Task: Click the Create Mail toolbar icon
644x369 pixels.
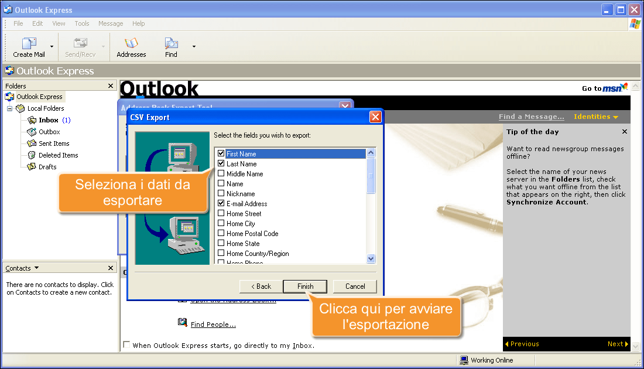Action: (x=29, y=43)
